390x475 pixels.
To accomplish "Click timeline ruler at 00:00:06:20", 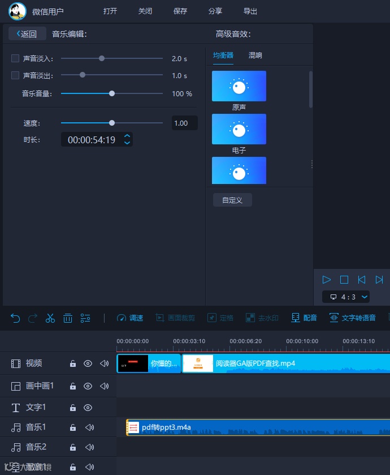I will click(x=245, y=341).
